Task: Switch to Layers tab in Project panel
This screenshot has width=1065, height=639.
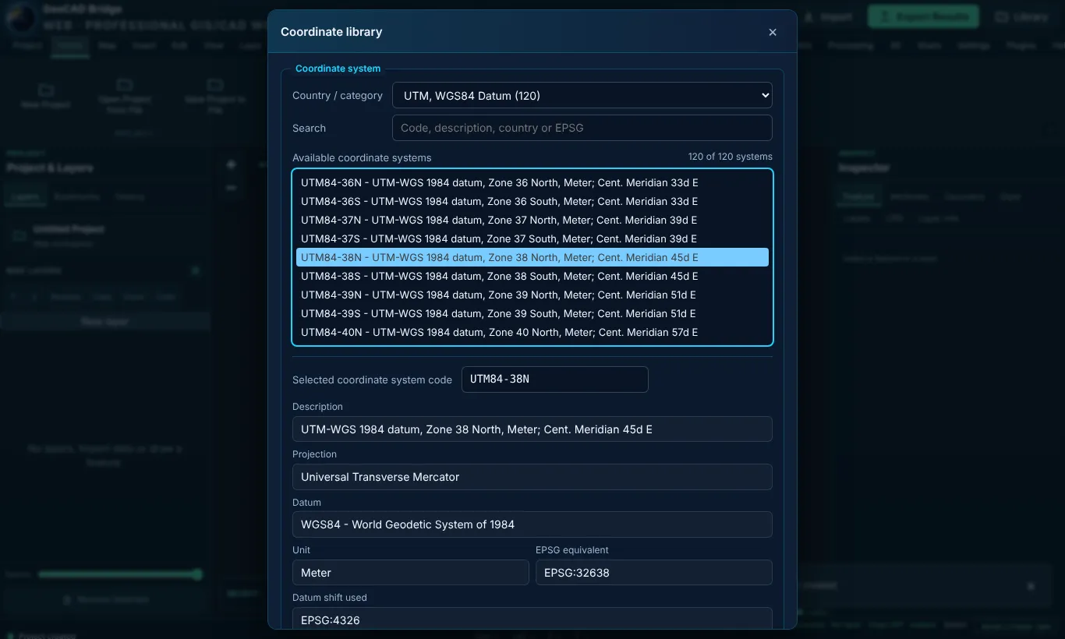Action: point(26,197)
